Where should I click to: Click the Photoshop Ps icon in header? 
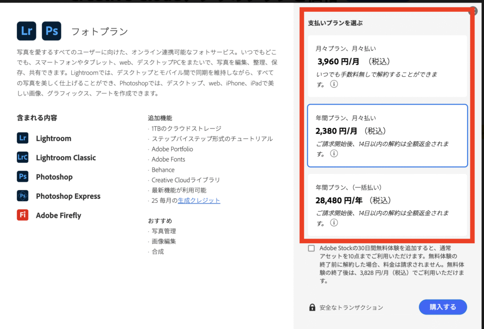[52, 31]
